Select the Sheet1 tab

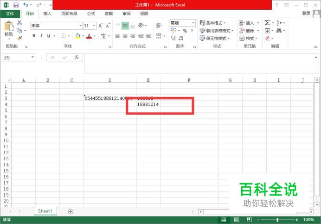pyautogui.click(x=45, y=211)
